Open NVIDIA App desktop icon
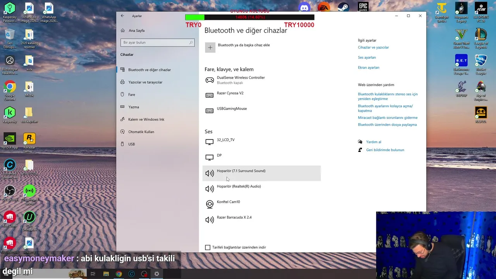The width and height of the screenshot is (496, 279). [10, 141]
